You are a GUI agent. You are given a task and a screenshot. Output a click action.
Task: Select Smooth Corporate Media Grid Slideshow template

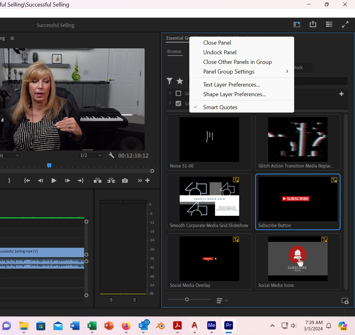click(209, 202)
